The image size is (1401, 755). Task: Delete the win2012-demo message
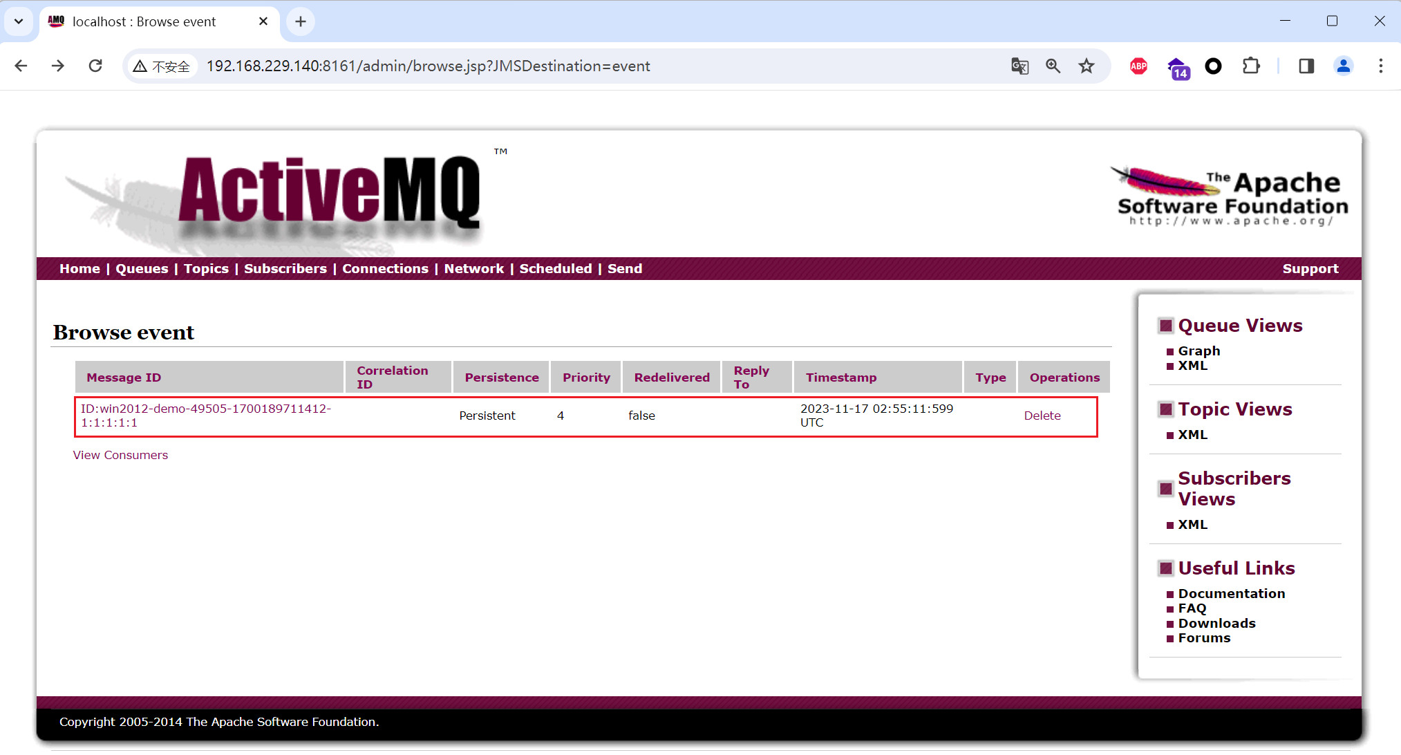click(1042, 416)
